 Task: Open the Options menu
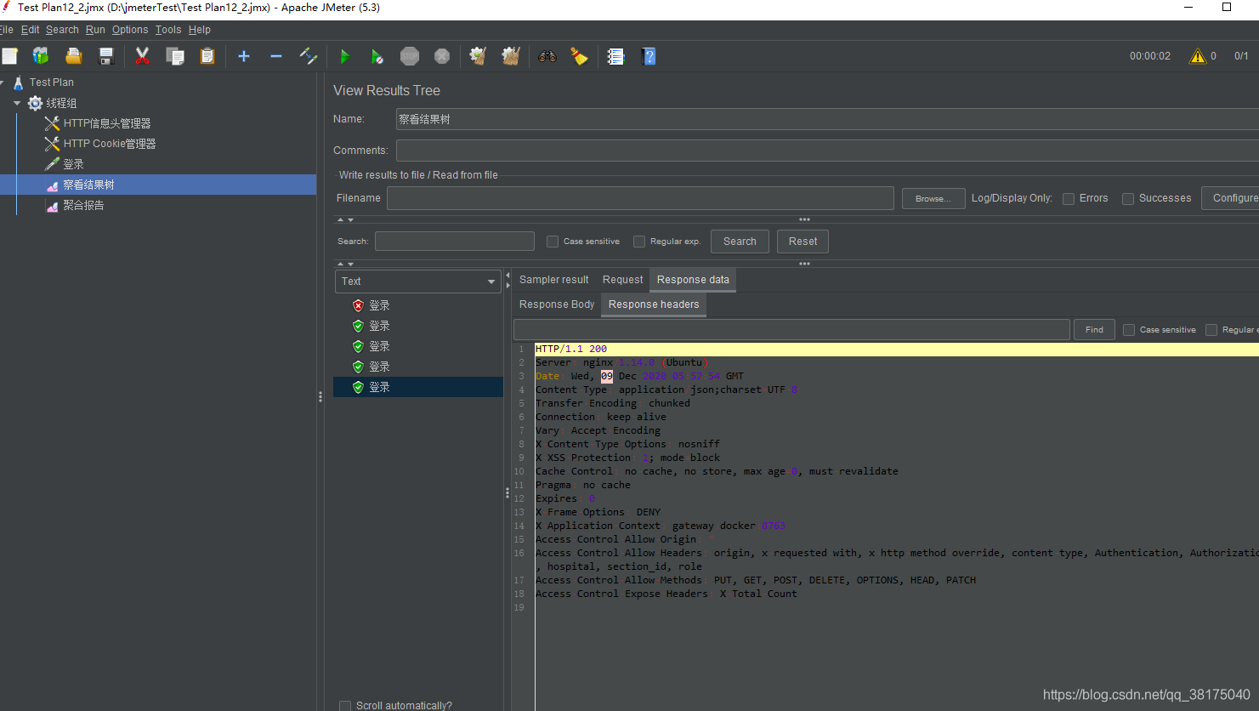click(130, 30)
